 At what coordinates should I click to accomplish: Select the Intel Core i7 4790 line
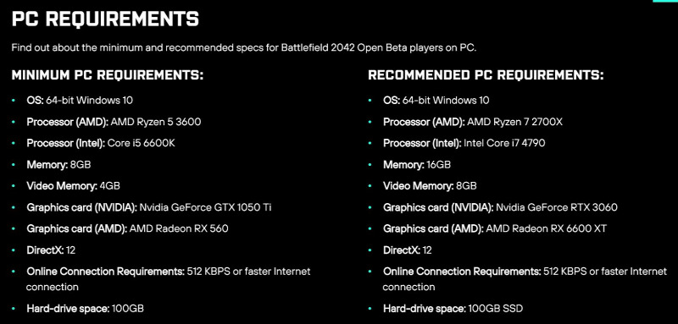click(464, 143)
